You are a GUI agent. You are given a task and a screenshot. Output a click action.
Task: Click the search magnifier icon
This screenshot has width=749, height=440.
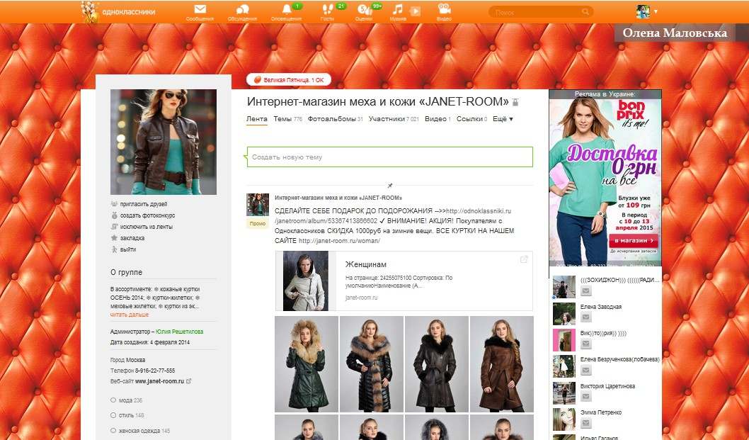point(585,12)
